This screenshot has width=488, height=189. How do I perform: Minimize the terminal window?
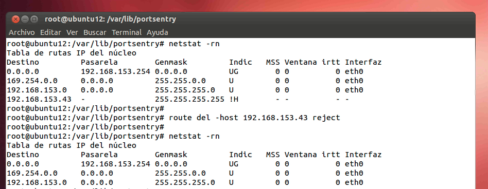coord(25,19)
